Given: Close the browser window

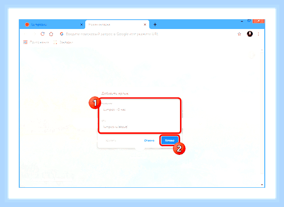Looking at the screenshot, I should (x=259, y=21).
